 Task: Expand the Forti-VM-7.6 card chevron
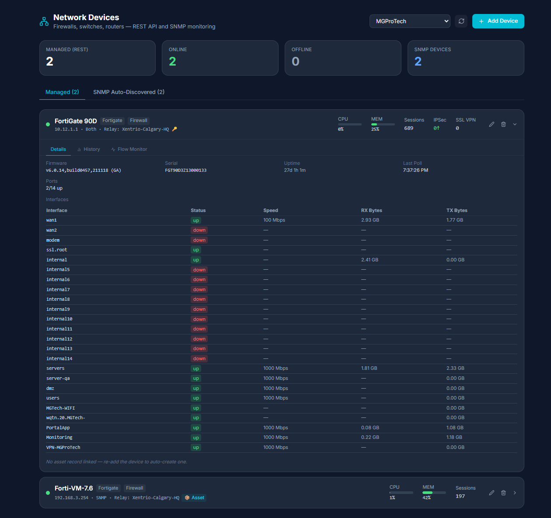click(x=515, y=493)
